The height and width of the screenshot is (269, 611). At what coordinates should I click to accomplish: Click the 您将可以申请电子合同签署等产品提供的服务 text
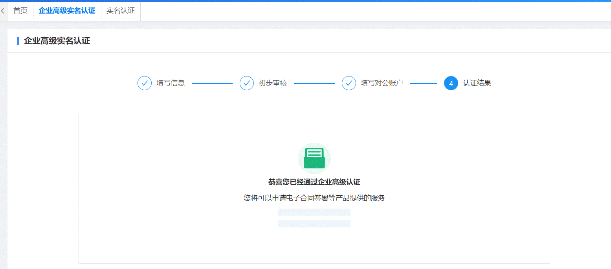(314, 198)
